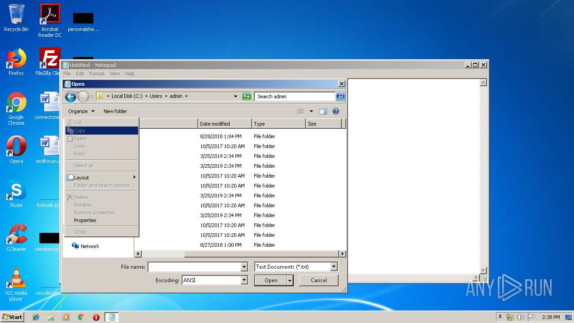Click the Notepad taskbar button
This screenshot has height=323, width=574.
coord(112,317)
